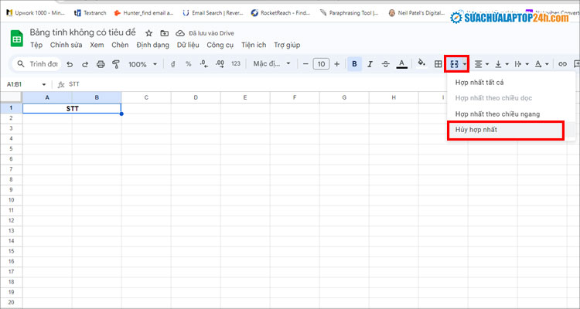Select Hợp nhất tất cả option
580x309 pixels.
(479, 82)
